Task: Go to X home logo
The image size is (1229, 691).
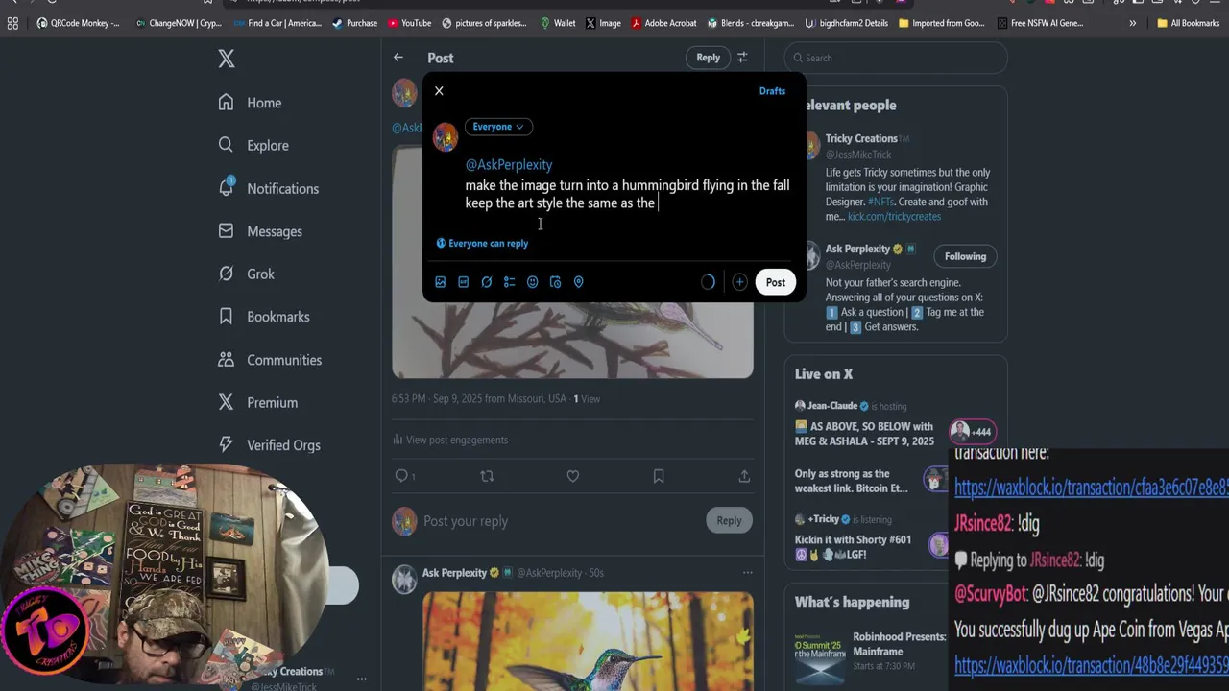Action: 226,59
